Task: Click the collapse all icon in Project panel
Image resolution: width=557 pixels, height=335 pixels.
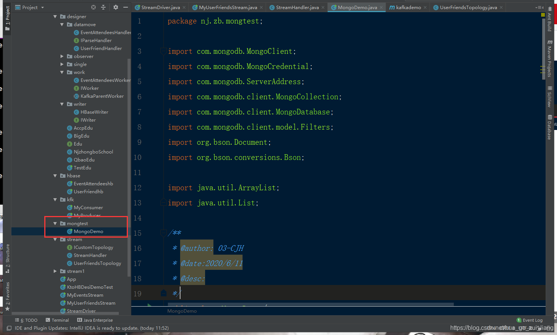Action: [x=103, y=7]
